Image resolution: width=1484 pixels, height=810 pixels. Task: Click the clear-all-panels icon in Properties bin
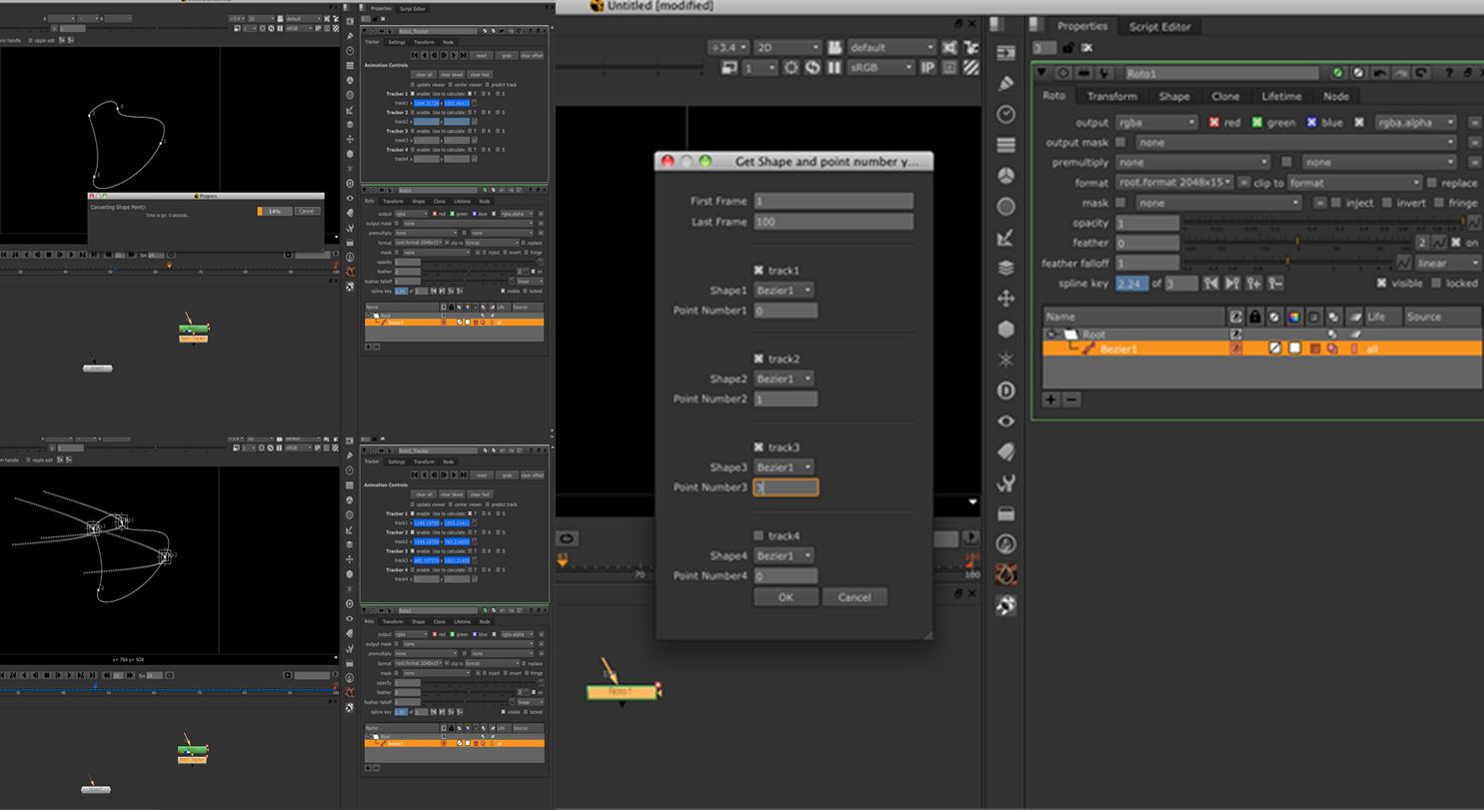coord(1087,48)
